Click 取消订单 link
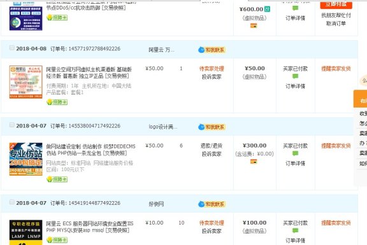Viewport: 367px width, 245px height. (336, 24)
